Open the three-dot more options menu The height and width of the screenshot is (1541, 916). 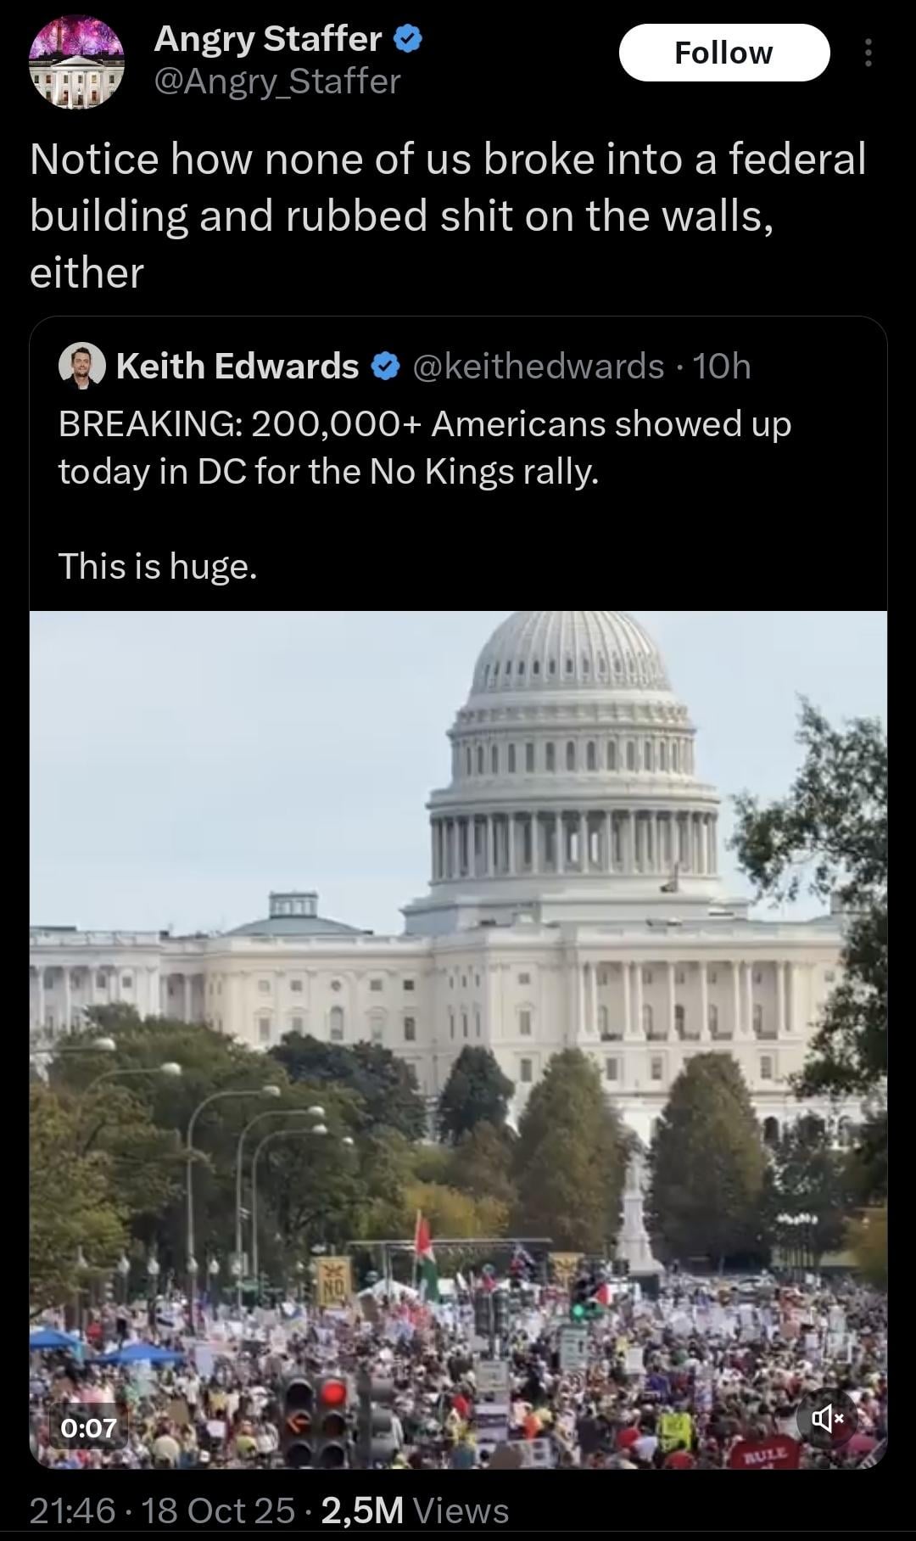tap(867, 53)
